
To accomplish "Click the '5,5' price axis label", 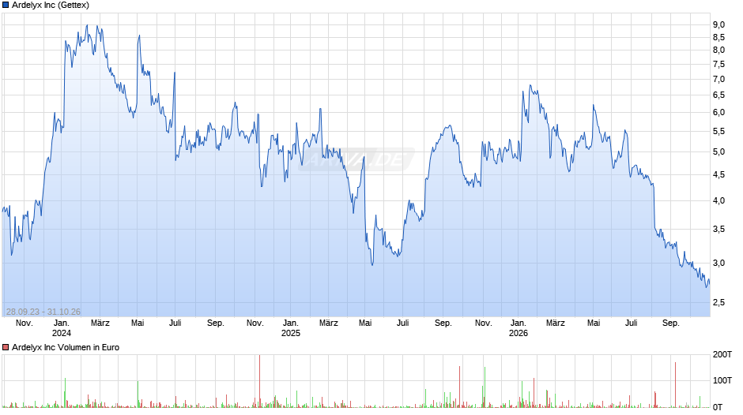I will 718,132.
